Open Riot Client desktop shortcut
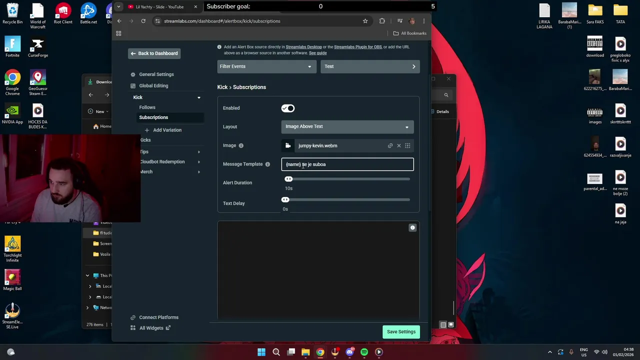Screen dimensions: 640x360 tap(63, 13)
